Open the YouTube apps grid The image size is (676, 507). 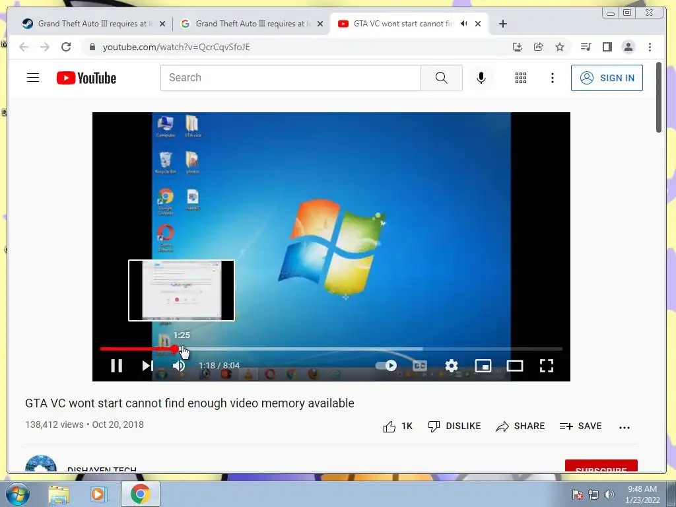tap(521, 78)
